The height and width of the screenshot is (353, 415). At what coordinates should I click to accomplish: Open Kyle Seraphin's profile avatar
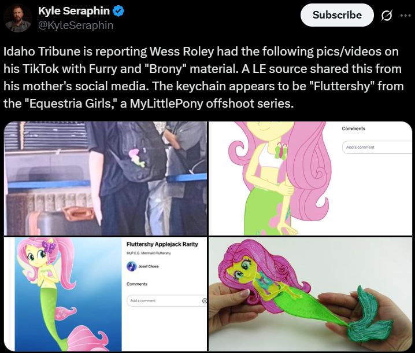(x=18, y=18)
